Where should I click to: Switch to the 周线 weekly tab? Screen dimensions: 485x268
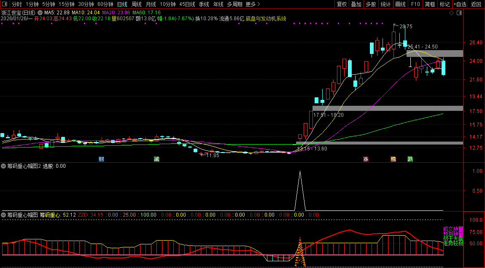137,4
